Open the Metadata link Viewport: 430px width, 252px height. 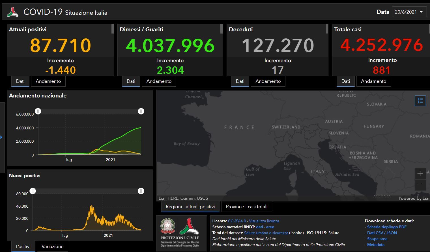click(376, 245)
